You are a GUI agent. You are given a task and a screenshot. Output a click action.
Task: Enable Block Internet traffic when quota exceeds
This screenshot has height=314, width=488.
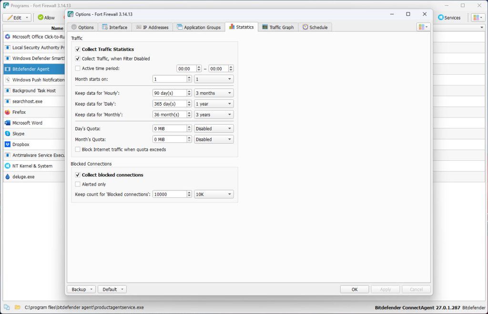[x=78, y=149]
